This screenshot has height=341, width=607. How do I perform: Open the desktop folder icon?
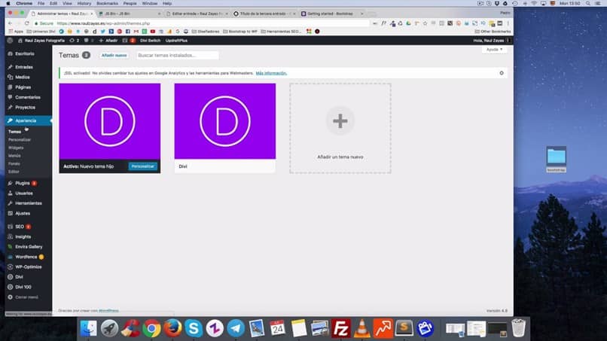557,157
